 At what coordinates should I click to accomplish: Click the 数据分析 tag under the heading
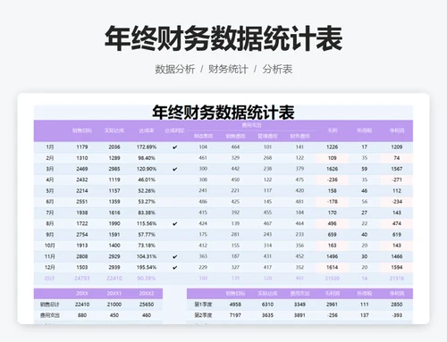coord(175,69)
